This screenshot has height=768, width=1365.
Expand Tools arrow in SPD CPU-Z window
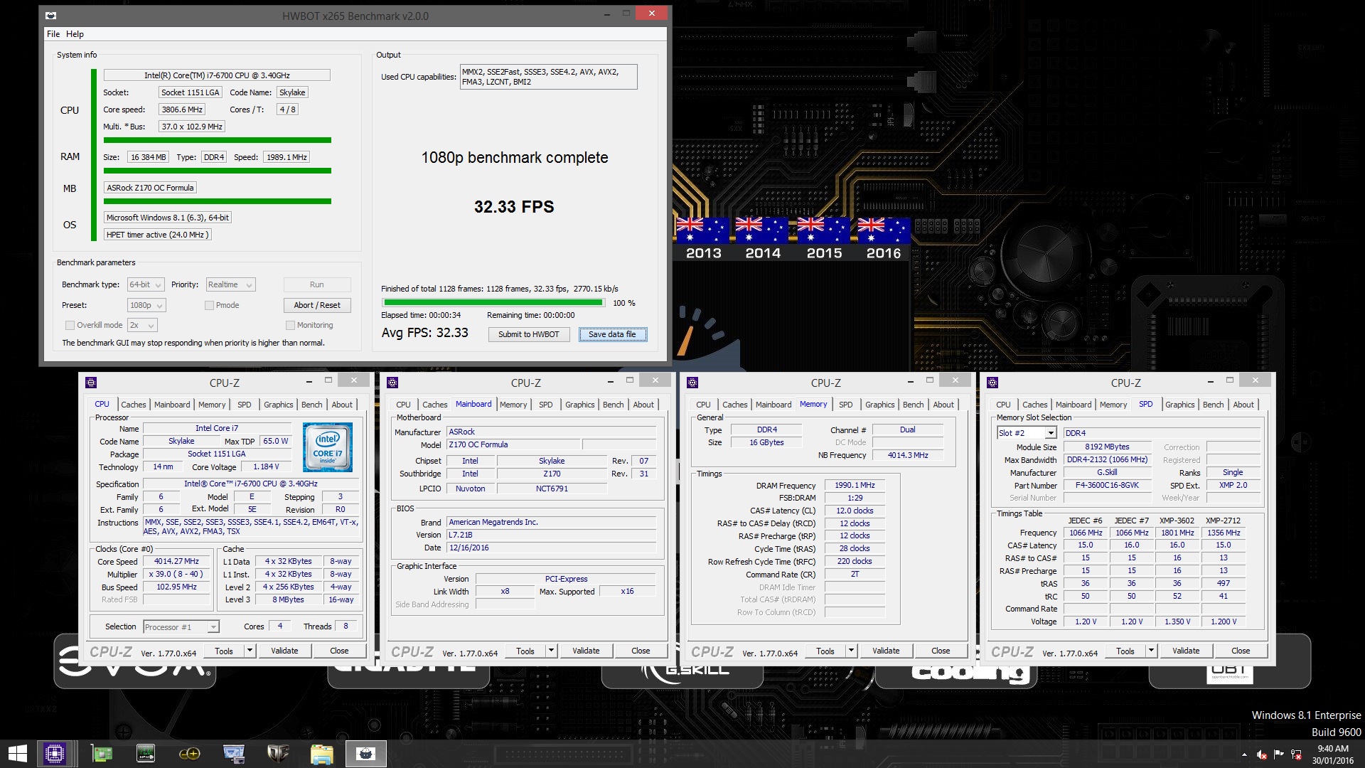click(x=1151, y=651)
